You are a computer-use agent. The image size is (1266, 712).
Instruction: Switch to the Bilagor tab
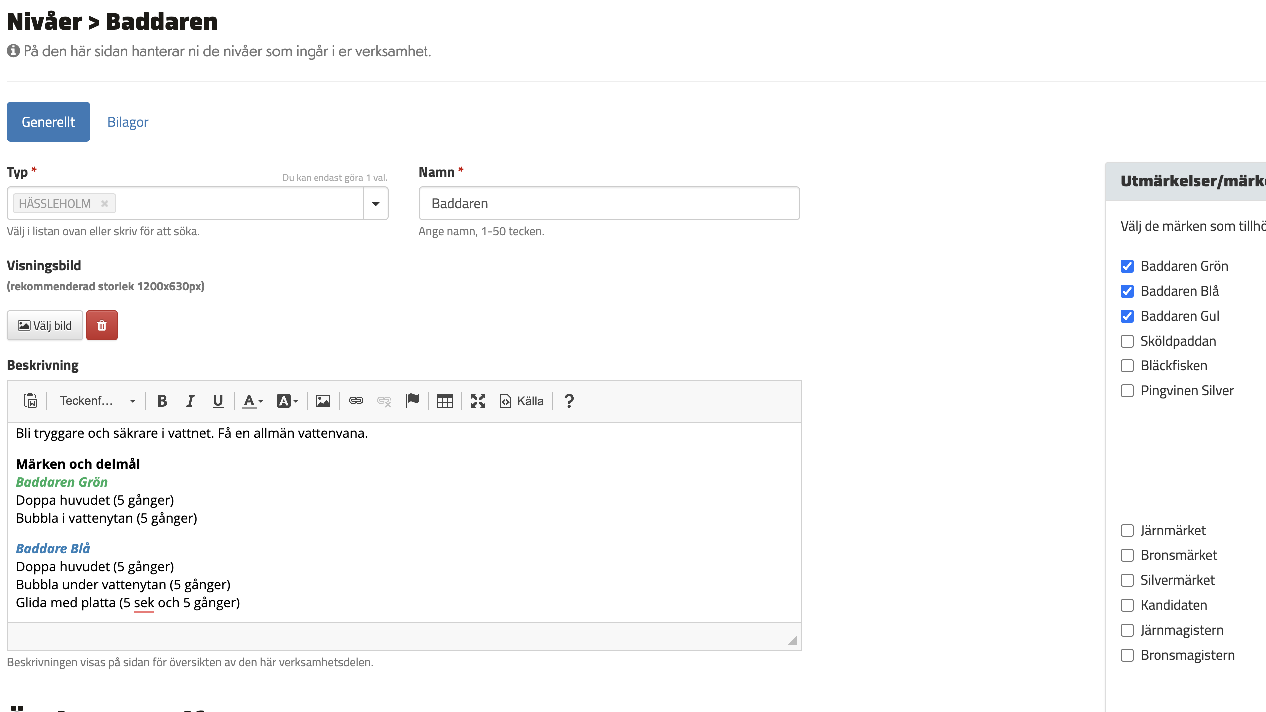coord(128,122)
